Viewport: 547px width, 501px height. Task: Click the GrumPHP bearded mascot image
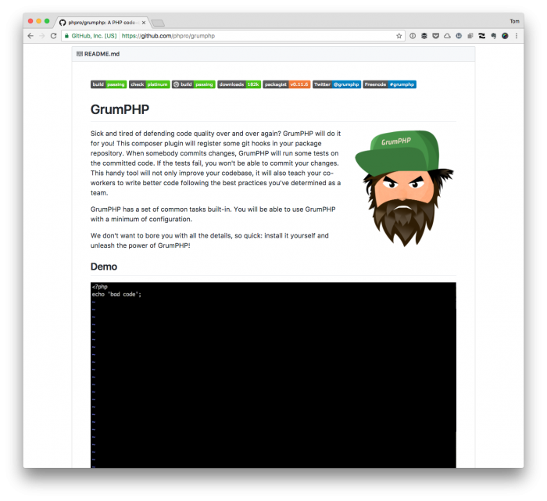pos(404,188)
